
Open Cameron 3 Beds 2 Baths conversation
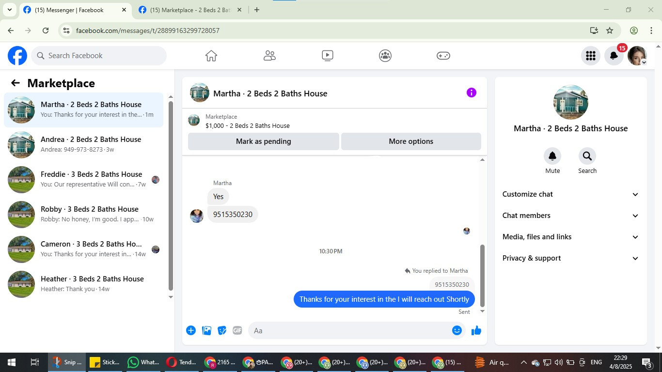83,249
